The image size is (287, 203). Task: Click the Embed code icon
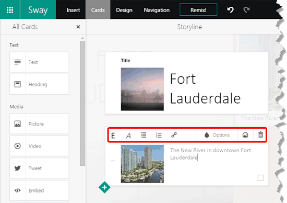point(18,190)
